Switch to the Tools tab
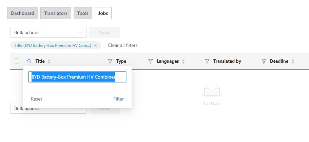The image size is (309, 142). coord(83,13)
